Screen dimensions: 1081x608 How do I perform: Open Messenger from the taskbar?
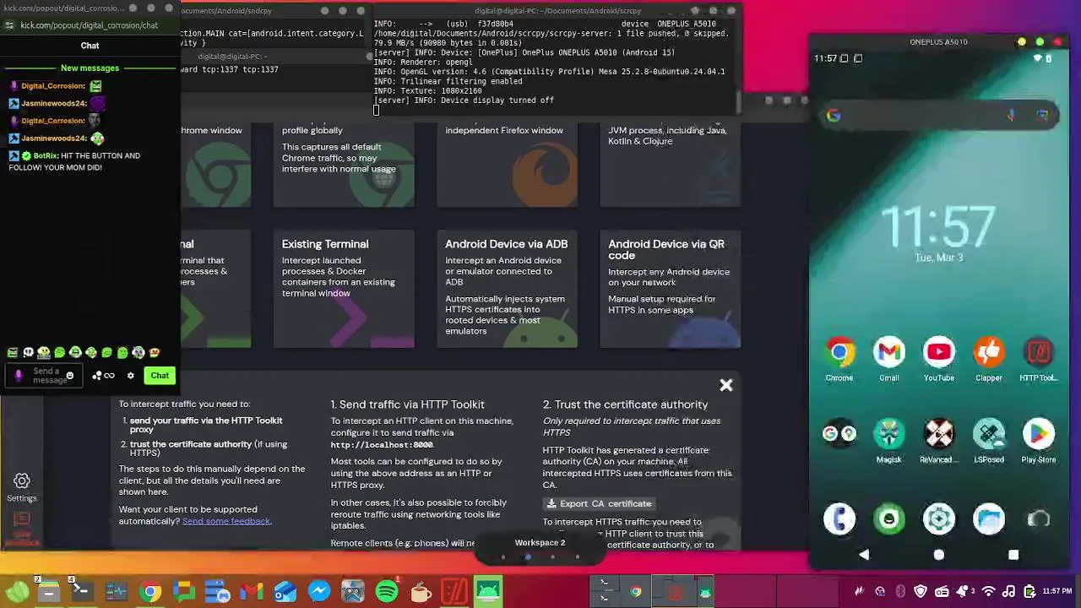coord(319,592)
